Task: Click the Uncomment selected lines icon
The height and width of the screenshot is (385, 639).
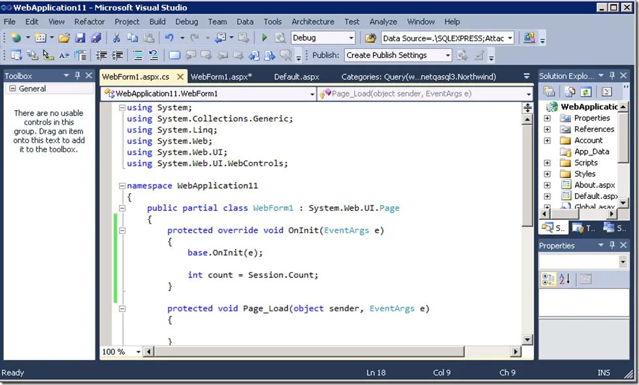Action: coord(154,55)
